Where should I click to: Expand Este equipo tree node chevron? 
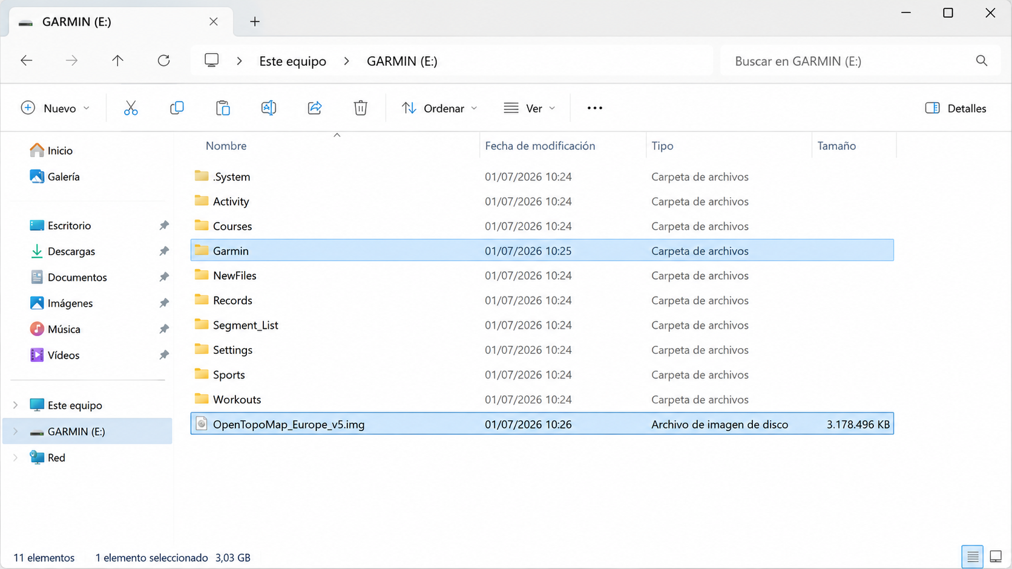(16, 405)
